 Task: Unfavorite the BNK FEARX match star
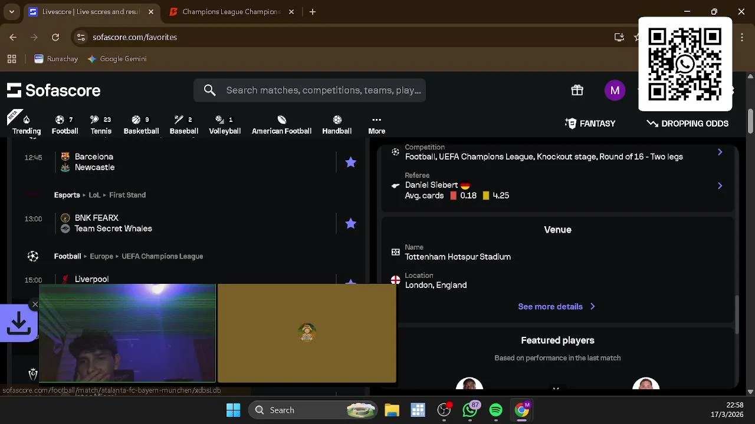click(x=350, y=223)
